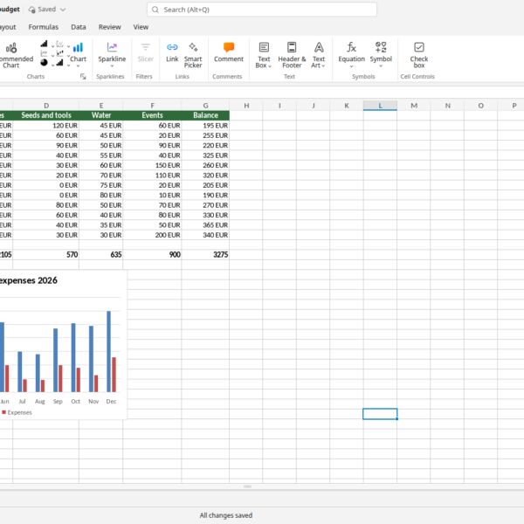Click the cloud Saved status icon
Screen dimensions: 524x524
pos(32,10)
